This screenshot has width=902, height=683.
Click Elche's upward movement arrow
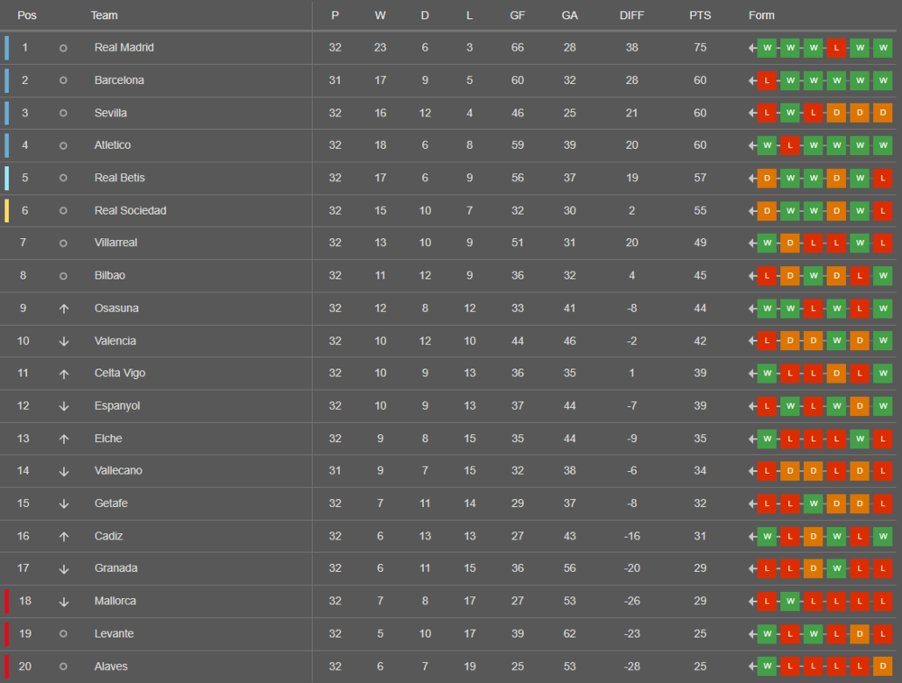pyautogui.click(x=63, y=438)
